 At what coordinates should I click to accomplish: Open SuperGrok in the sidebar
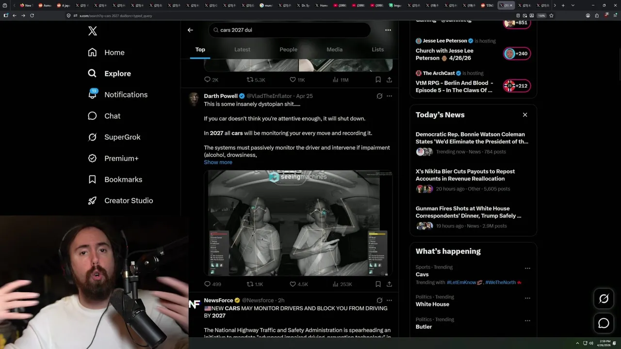coord(114,137)
